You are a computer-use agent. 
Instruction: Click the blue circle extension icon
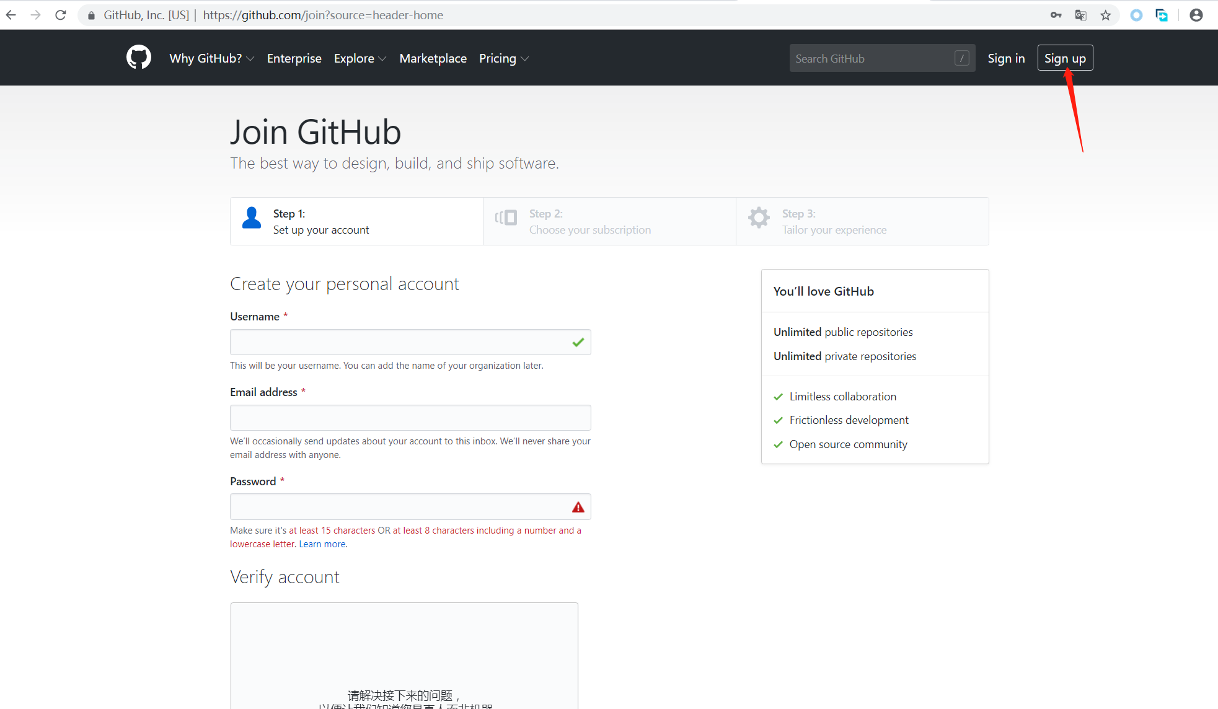tap(1136, 15)
